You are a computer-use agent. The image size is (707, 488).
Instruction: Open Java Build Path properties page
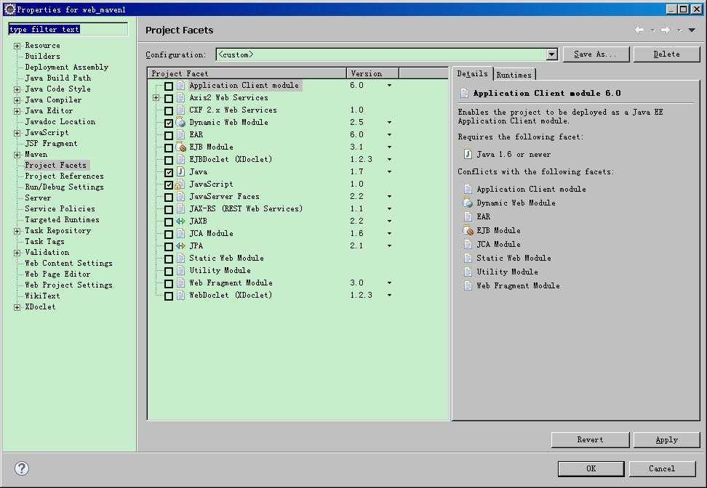(57, 78)
